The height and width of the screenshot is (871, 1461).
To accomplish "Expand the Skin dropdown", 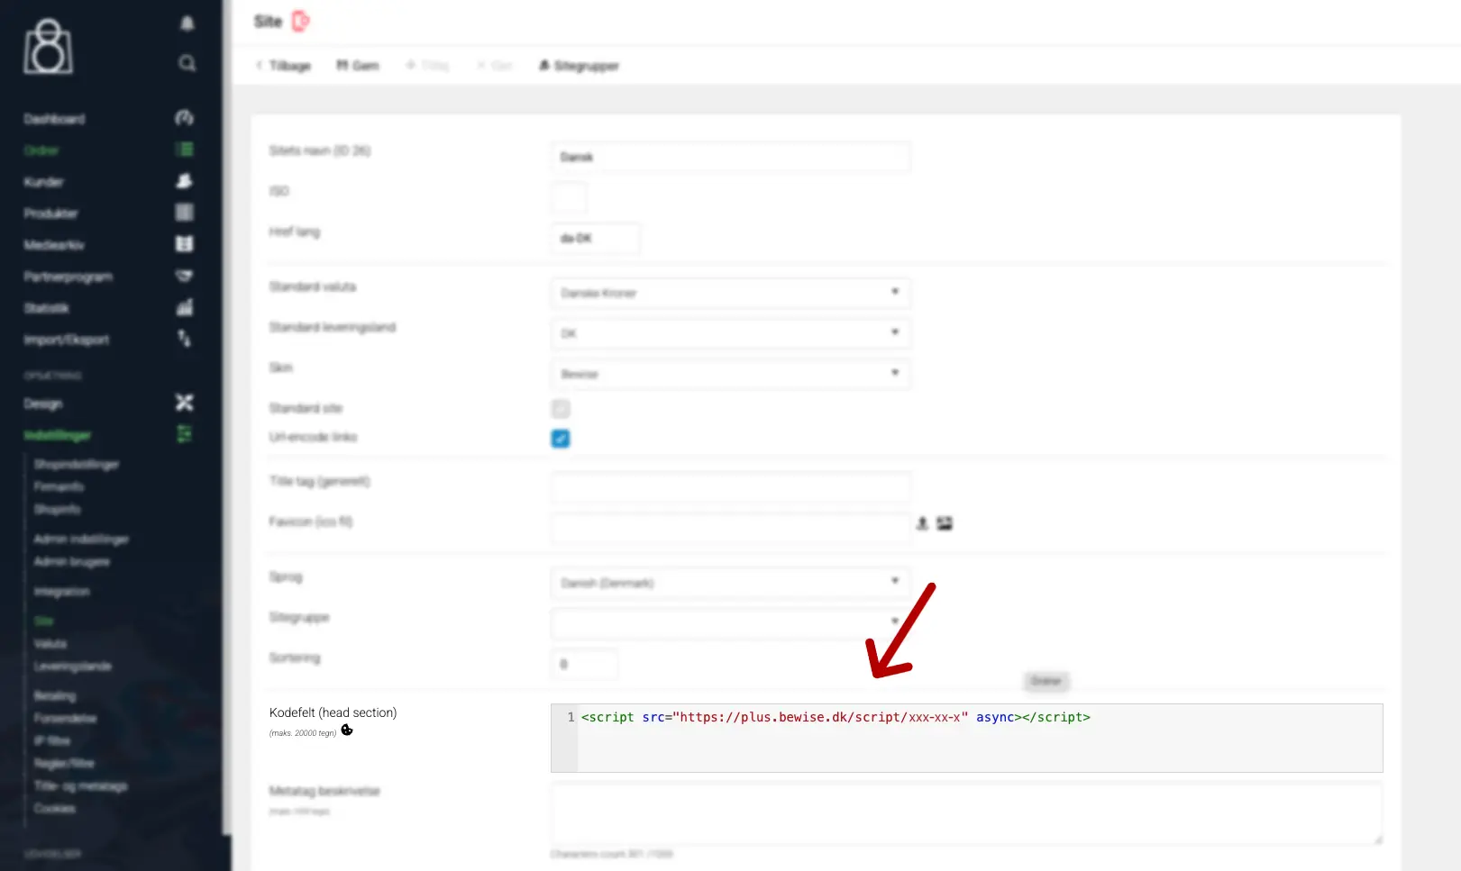I will click(731, 374).
